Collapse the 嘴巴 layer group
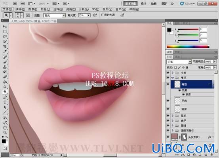 click(x=173, y=78)
